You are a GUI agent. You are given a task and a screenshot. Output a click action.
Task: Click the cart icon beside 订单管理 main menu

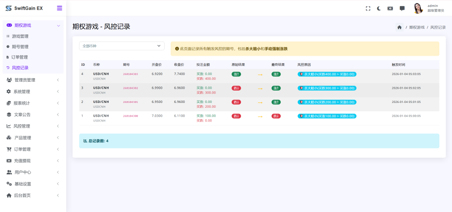tap(9, 149)
